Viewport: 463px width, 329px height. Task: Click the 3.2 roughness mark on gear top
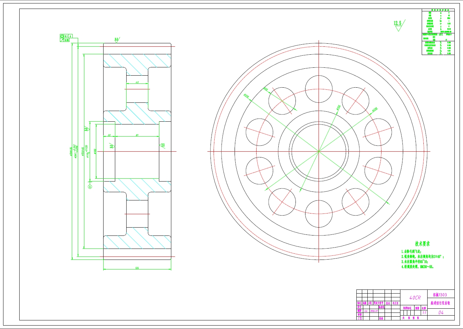pyautogui.click(x=116, y=39)
